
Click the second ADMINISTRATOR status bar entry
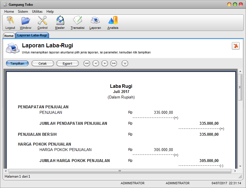[x=178, y=183]
